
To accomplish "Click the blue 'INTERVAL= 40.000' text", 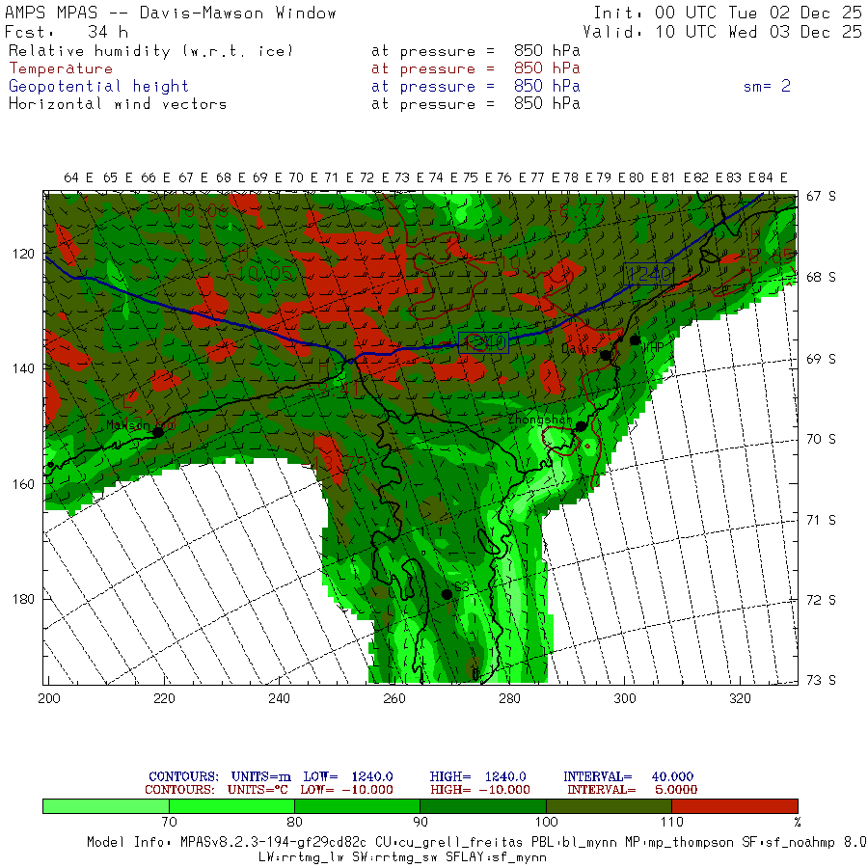I will [x=628, y=777].
